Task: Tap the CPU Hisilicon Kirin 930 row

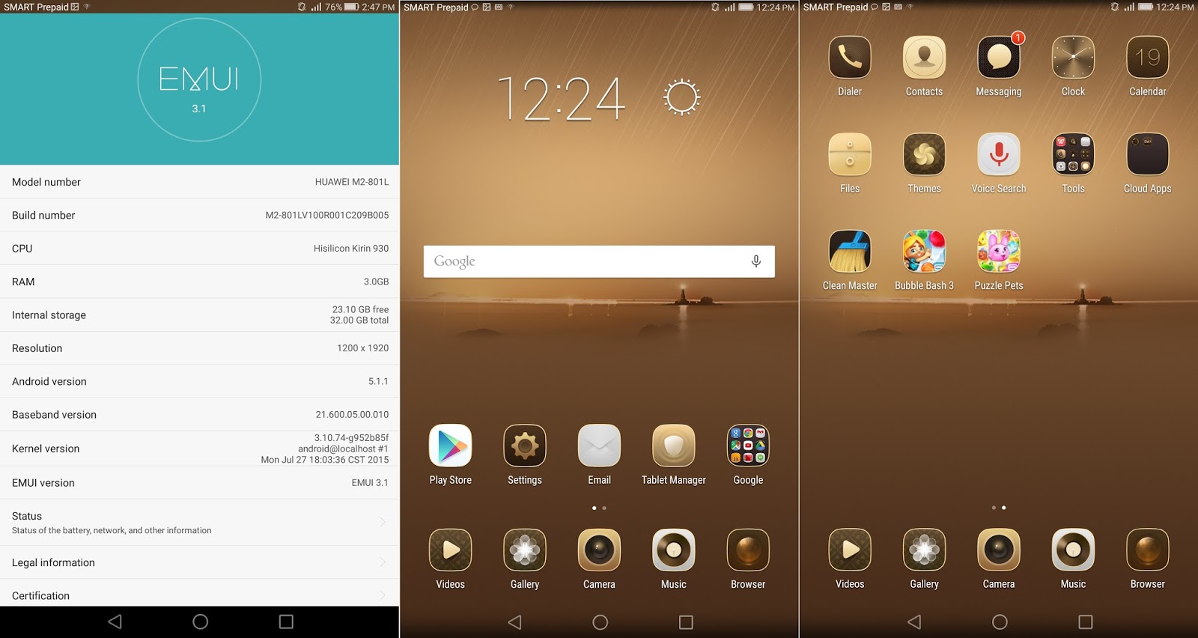Action: (199, 249)
